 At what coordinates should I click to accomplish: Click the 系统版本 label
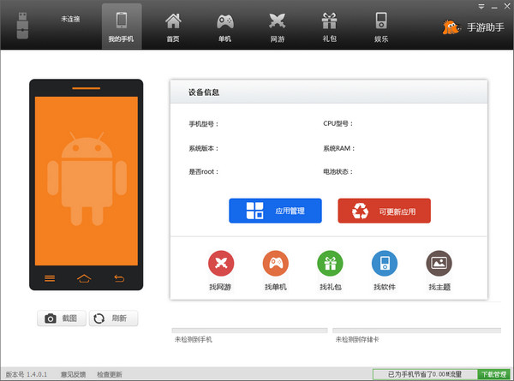tap(203, 148)
